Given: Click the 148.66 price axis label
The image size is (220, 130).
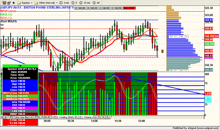Looking at the screenshot, I should tap(209, 39).
